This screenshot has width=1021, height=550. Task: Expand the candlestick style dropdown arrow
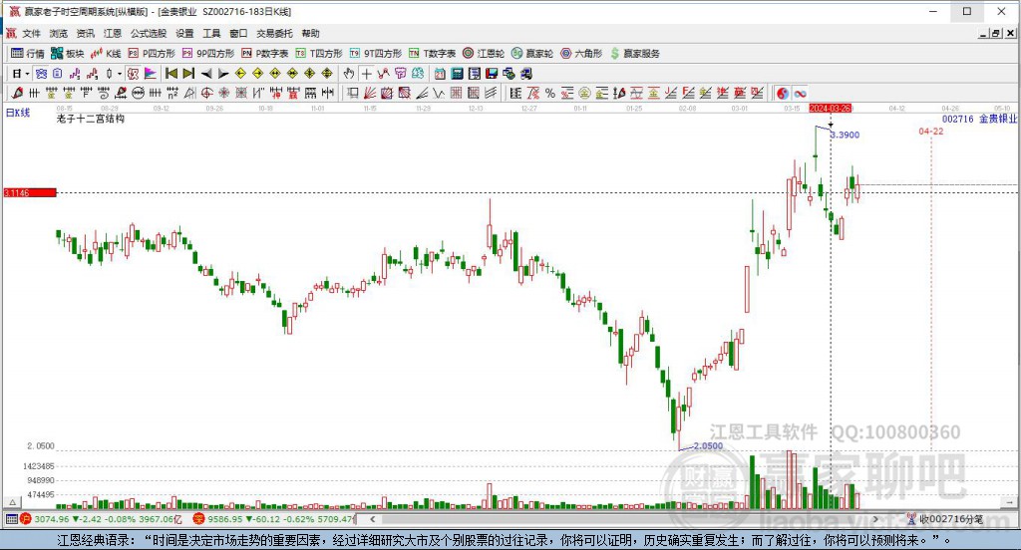(x=120, y=74)
